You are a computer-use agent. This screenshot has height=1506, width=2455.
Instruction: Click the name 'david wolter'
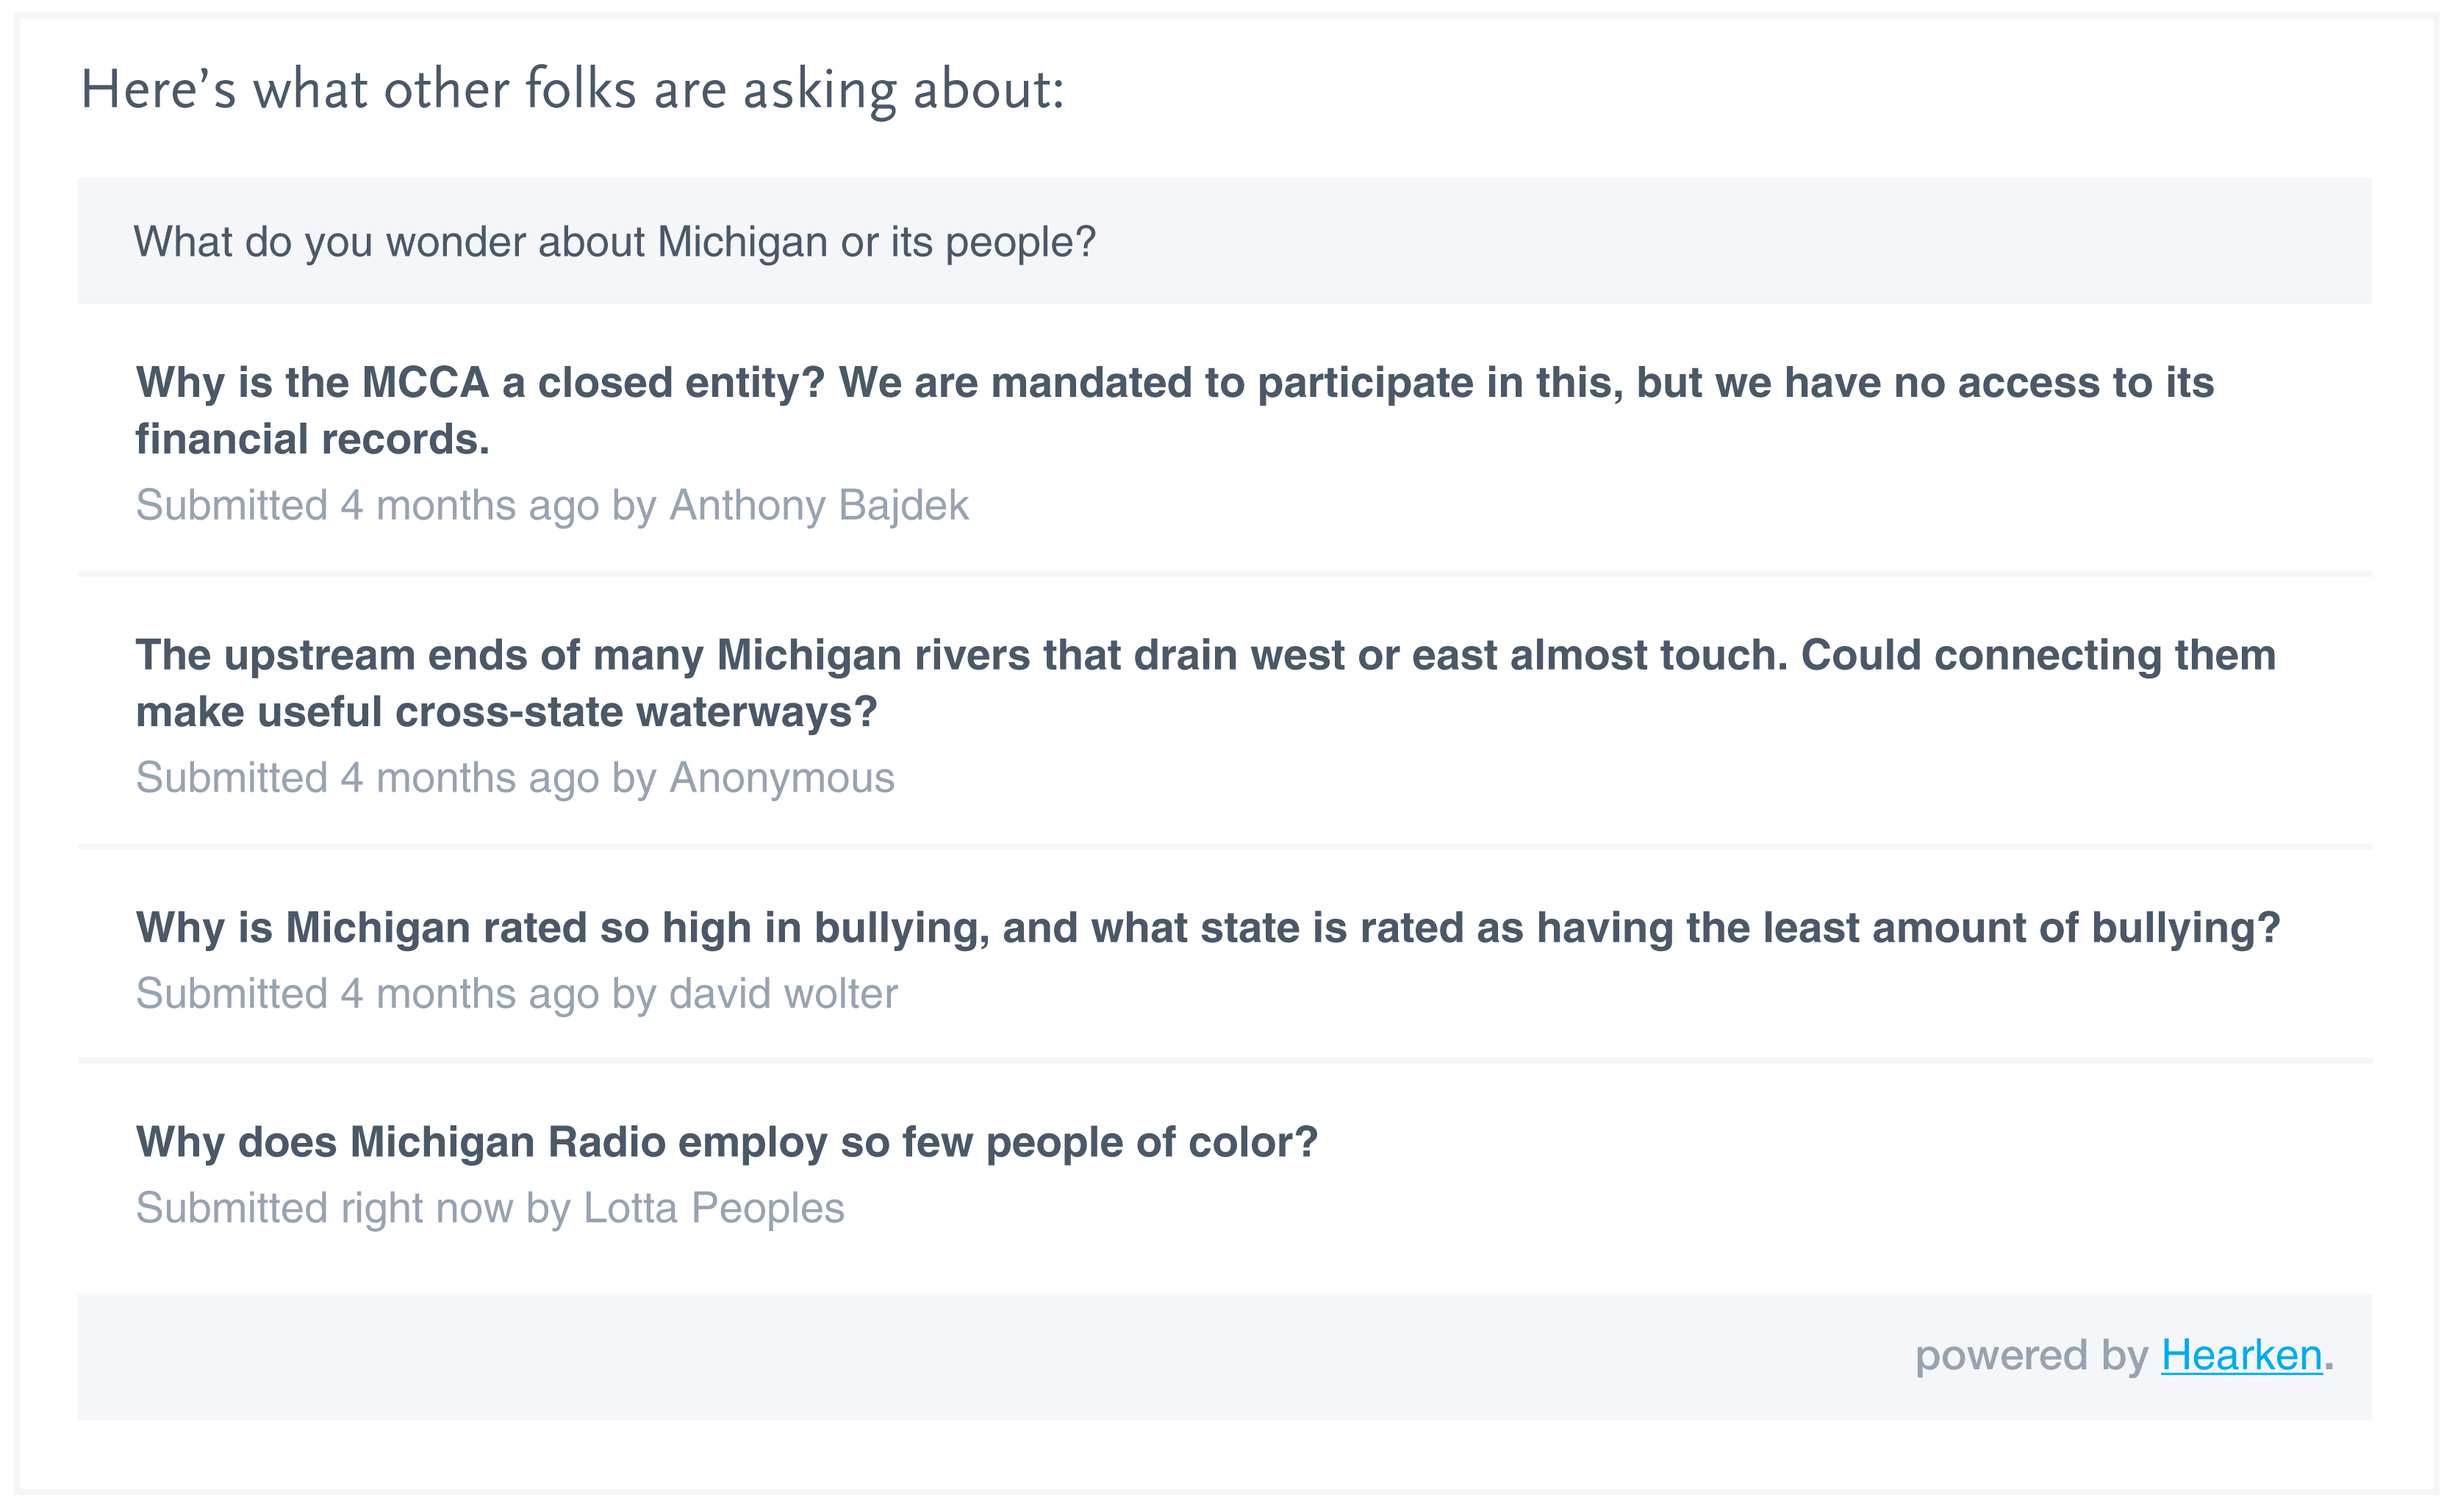pos(783,994)
